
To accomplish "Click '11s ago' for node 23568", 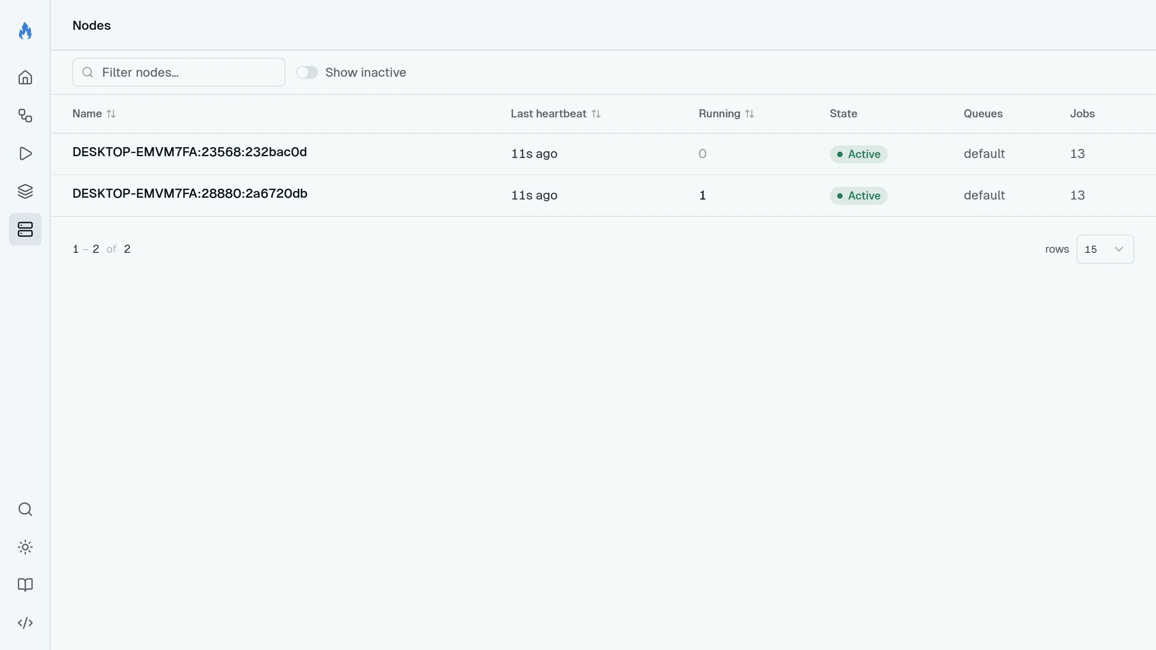I will tap(534, 154).
